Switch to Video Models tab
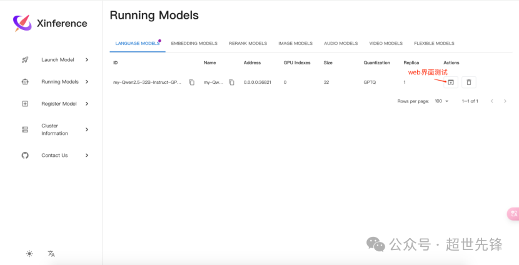This screenshot has height=265, width=519. [386, 43]
